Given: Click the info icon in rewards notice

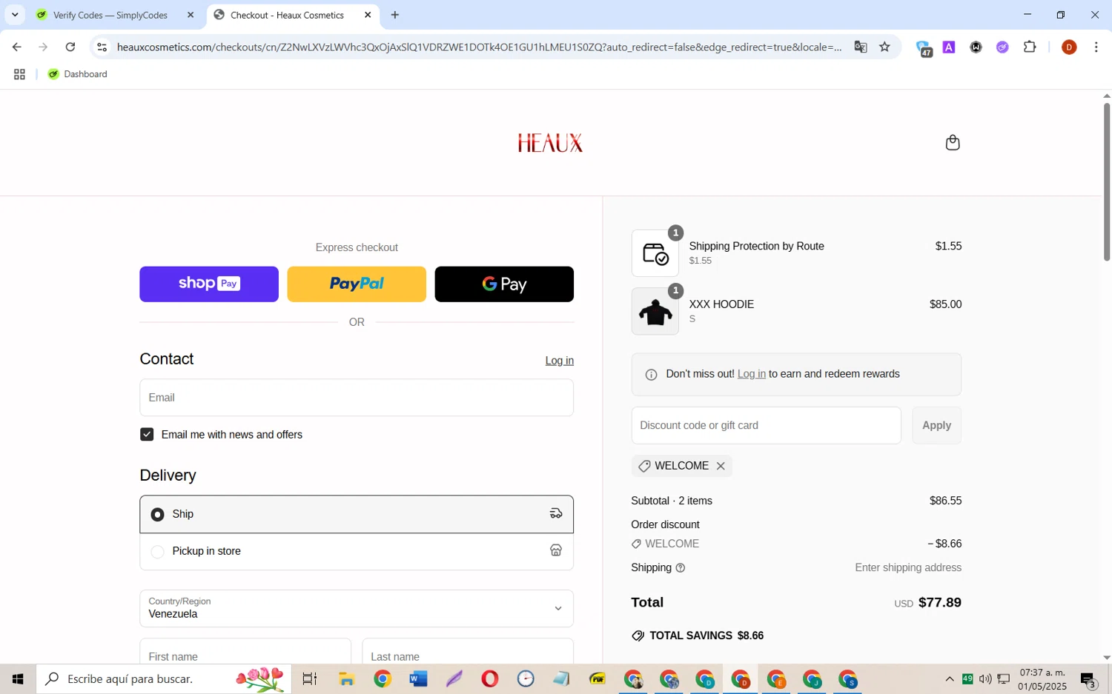Looking at the screenshot, I should (x=651, y=375).
